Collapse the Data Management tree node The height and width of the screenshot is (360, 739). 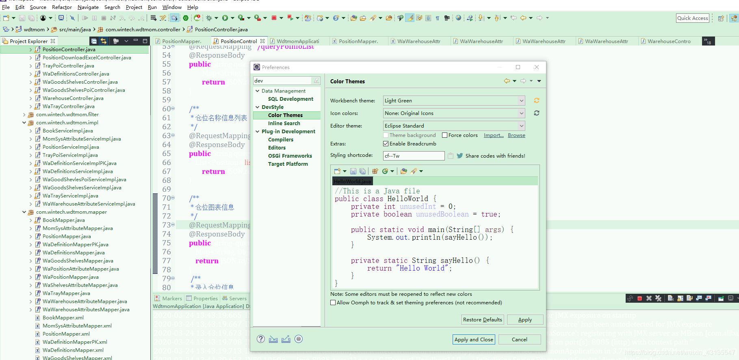pos(257,91)
